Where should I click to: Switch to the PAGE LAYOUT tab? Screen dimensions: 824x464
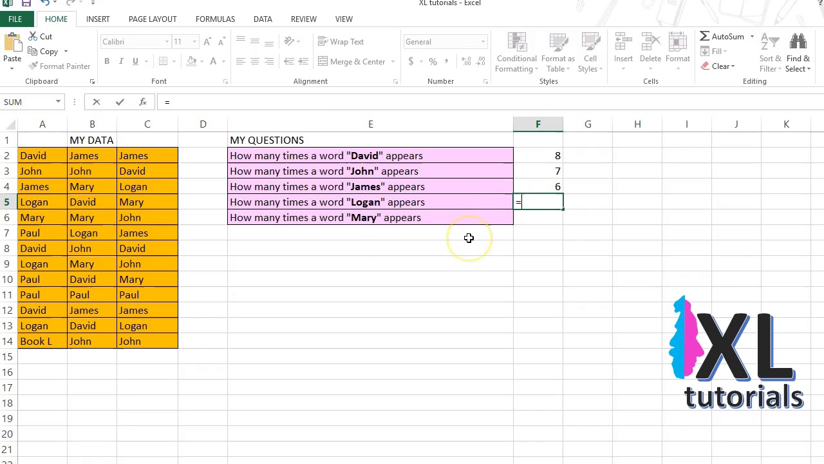(153, 19)
